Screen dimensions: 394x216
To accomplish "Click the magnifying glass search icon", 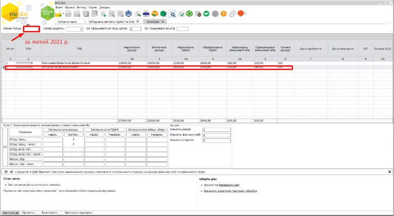I will (x=172, y=14).
